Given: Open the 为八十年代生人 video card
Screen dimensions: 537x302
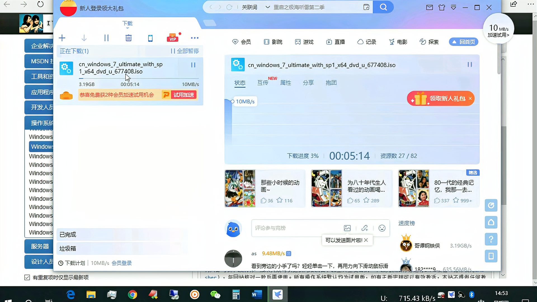Looking at the screenshot, I should (352, 188).
